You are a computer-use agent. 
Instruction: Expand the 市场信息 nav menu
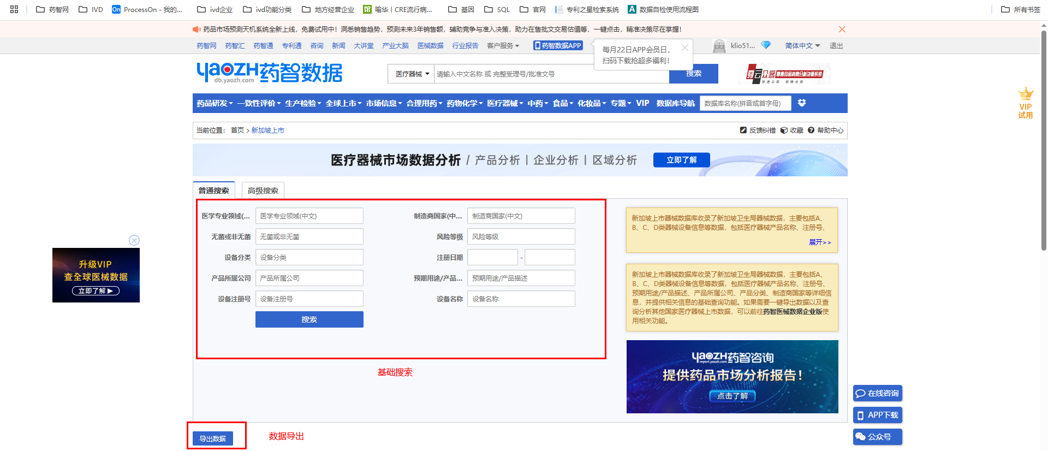384,103
